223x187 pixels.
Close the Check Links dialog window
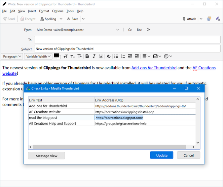[199, 88]
